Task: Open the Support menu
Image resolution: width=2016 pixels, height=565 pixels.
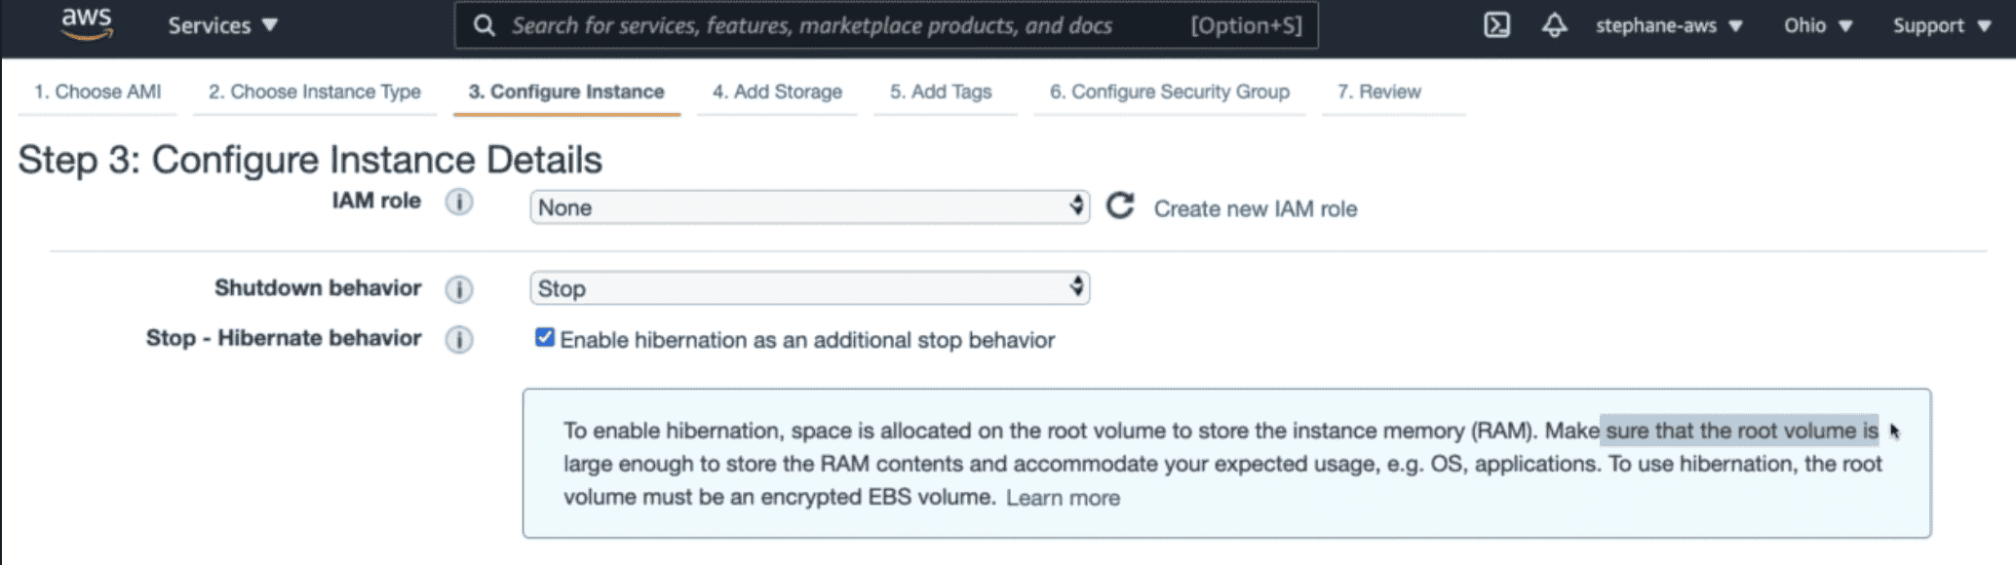Action: (1940, 25)
